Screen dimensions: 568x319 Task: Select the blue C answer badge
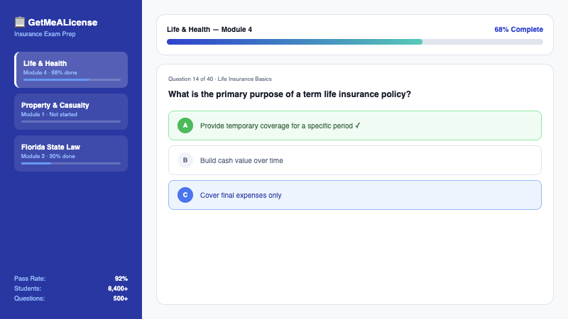tap(185, 195)
